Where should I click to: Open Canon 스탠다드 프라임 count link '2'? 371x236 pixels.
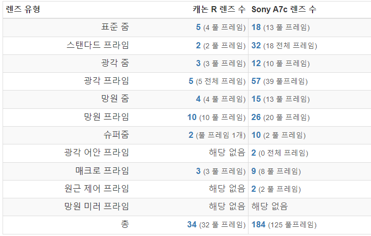pyautogui.click(x=198, y=45)
